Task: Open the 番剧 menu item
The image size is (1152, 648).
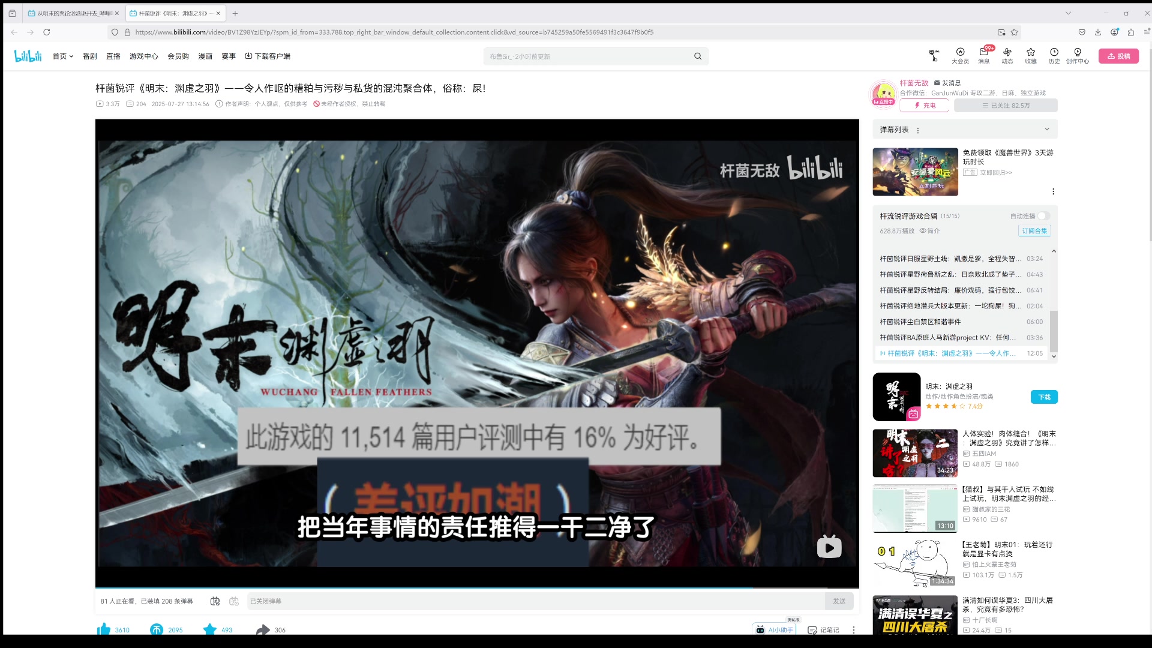Action: 90,56
